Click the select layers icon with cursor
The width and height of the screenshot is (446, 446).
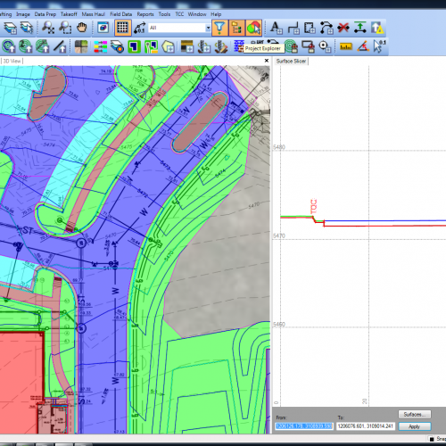[x=27, y=28]
